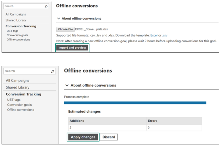This screenshot has height=146, width=221.
Task: Open UET tags in upper panel sidebar
Action: click(x=12, y=31)
